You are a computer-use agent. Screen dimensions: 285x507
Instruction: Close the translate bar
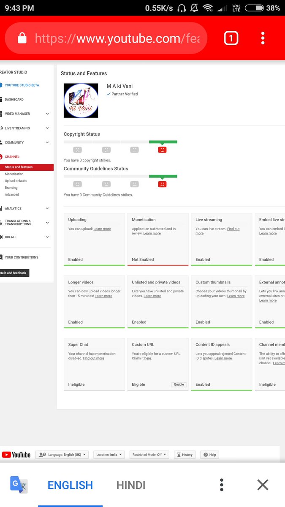pos(263,485)
